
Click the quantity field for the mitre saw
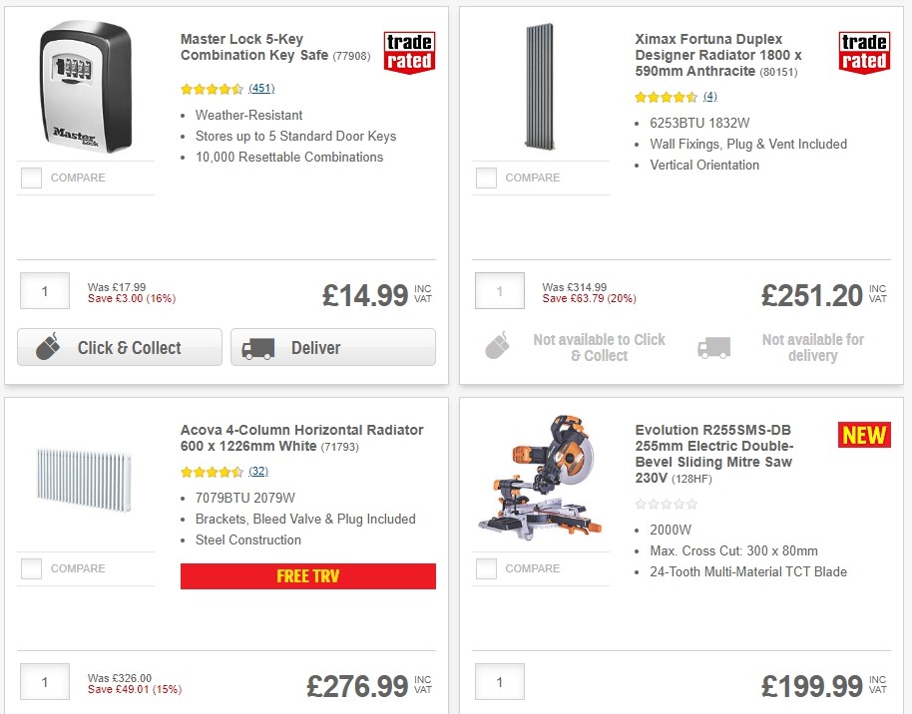499,681
